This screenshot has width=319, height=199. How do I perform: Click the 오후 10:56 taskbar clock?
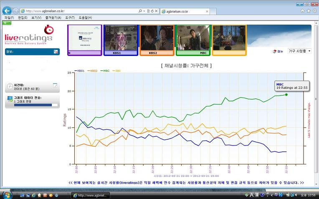click(308, 195)
